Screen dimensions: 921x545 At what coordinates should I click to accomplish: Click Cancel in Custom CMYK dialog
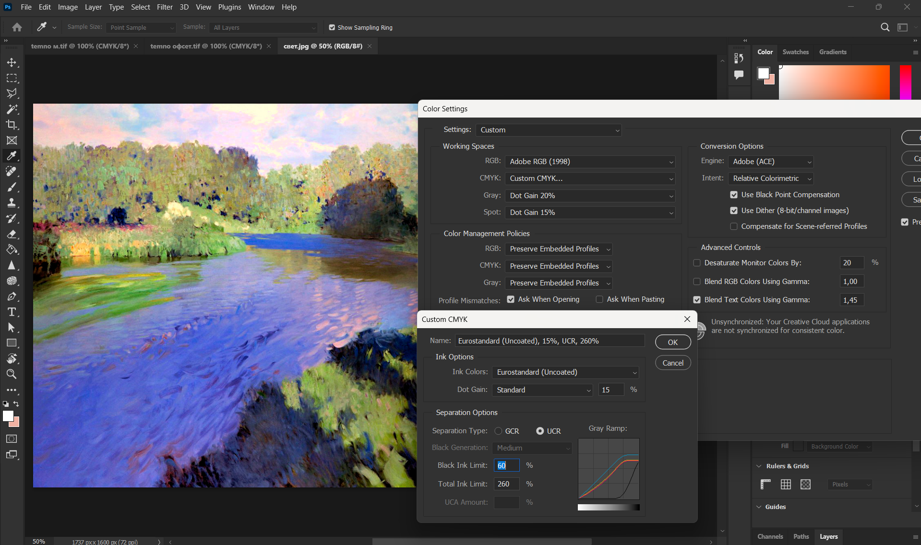[673, 363]
